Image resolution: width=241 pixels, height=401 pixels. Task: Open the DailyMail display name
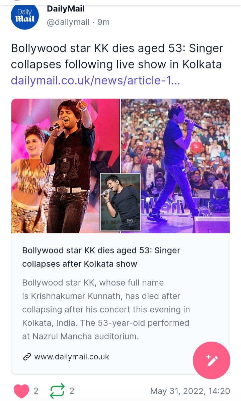66,9
